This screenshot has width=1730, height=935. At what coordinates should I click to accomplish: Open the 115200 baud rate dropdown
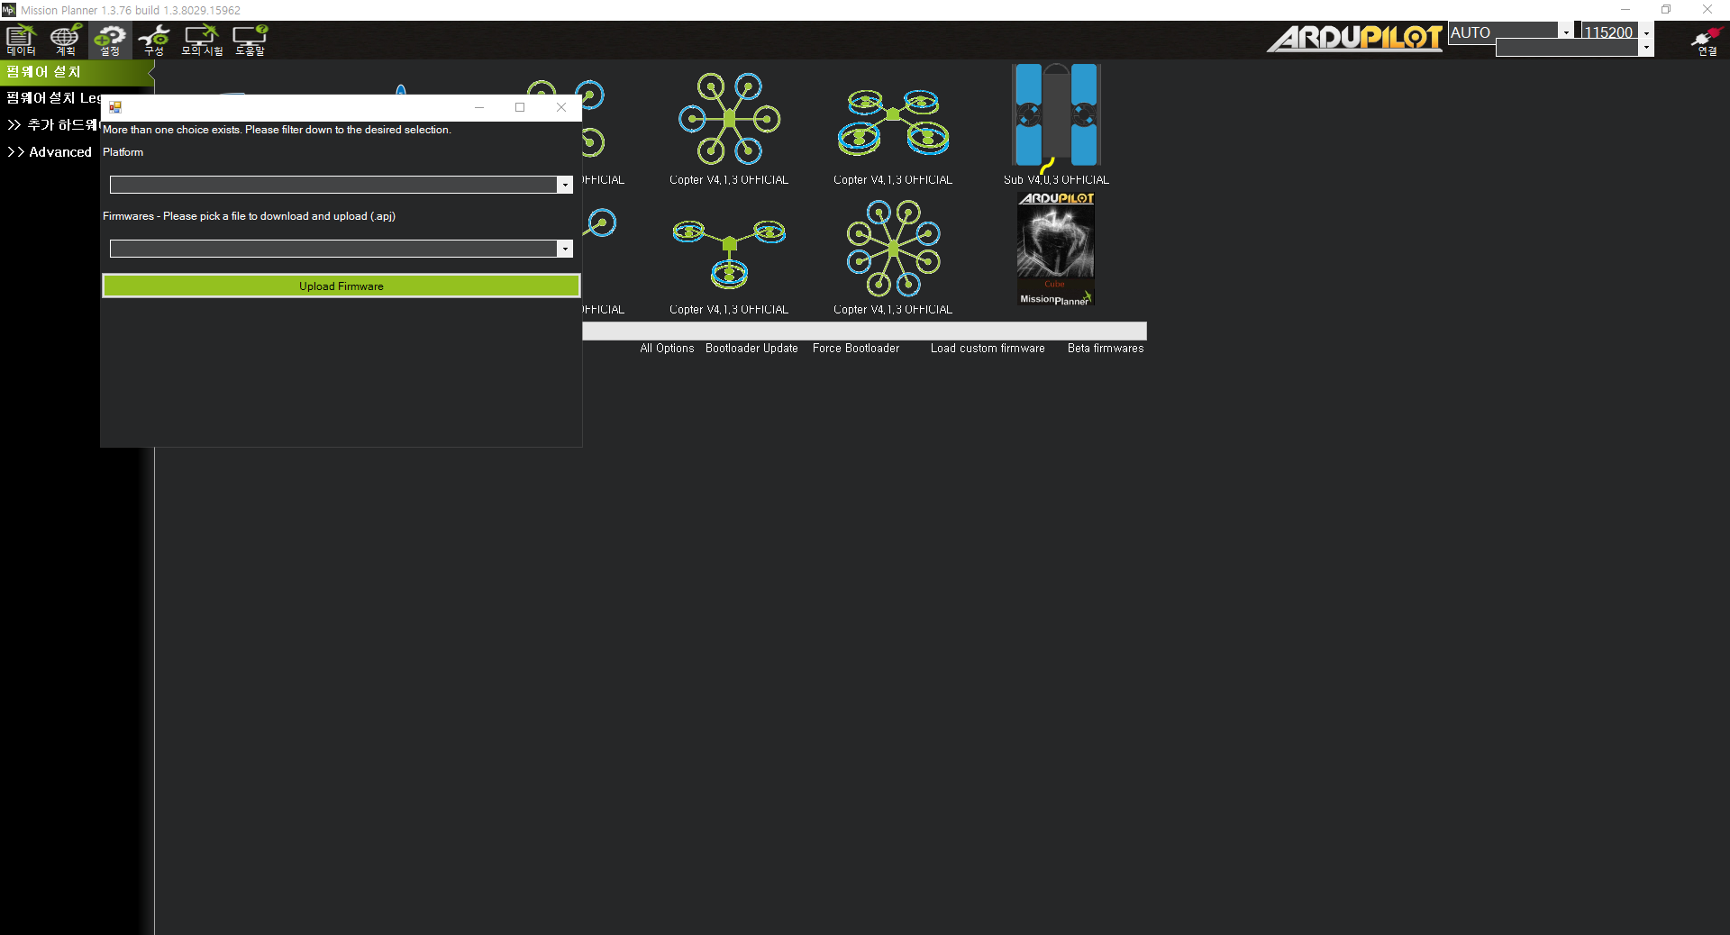(1646, 32)
